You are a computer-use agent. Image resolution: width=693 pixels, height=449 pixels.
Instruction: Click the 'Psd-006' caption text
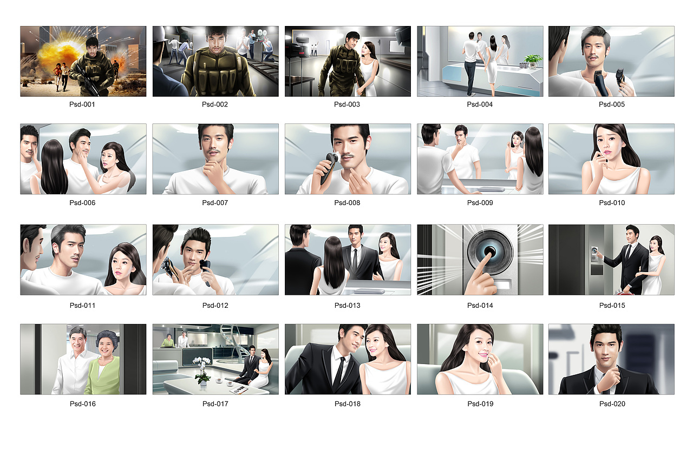82,203
